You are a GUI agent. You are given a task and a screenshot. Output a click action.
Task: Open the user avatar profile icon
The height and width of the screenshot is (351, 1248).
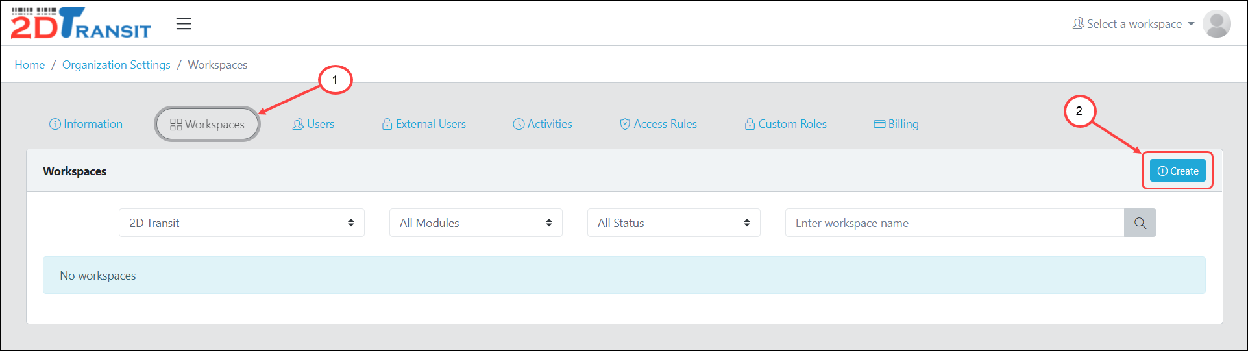1216,24
